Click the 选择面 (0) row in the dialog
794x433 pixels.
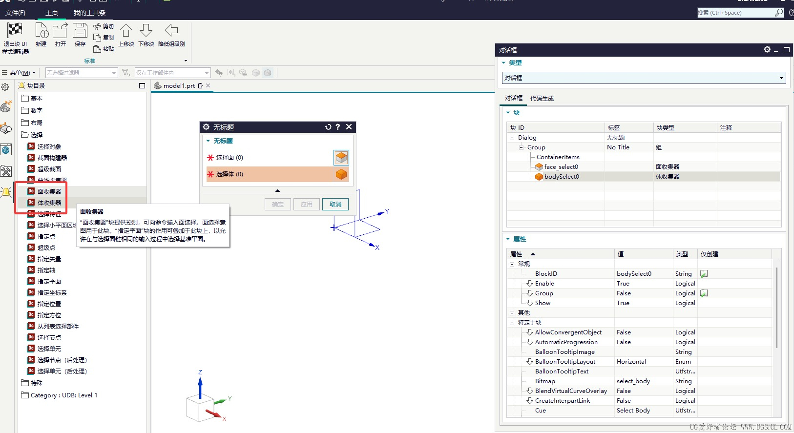coord(277,157)
